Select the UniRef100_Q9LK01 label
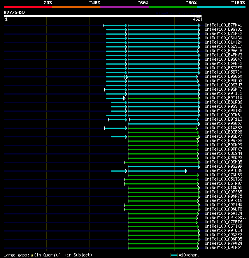The width and height of the screenshot is (249, 258). point(223,247)
